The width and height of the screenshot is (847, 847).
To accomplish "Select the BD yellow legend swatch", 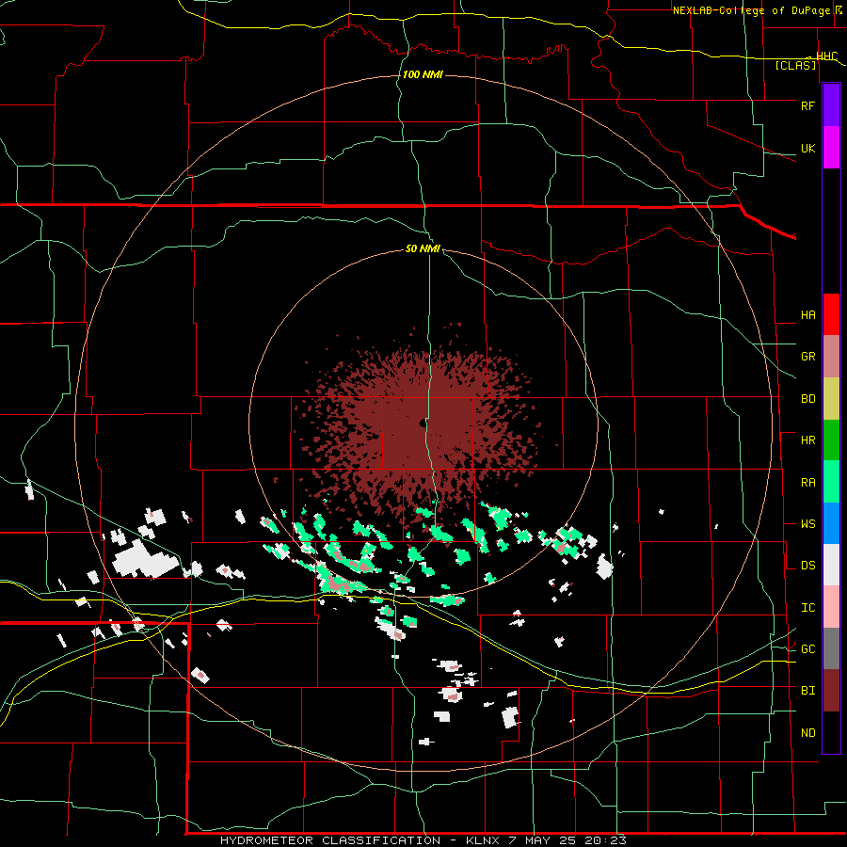I will click(831, 399).
